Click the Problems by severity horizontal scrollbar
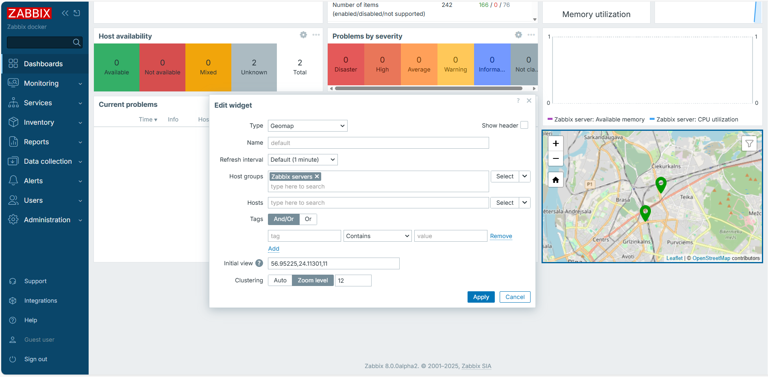Screen dimensions: 768x377 click(x=428, y=88)
